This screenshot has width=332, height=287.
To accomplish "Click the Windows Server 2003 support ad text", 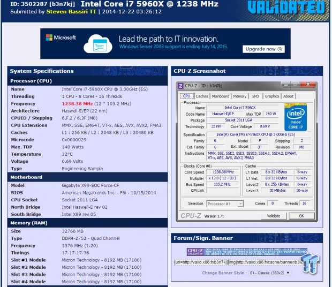I will 173,47.
